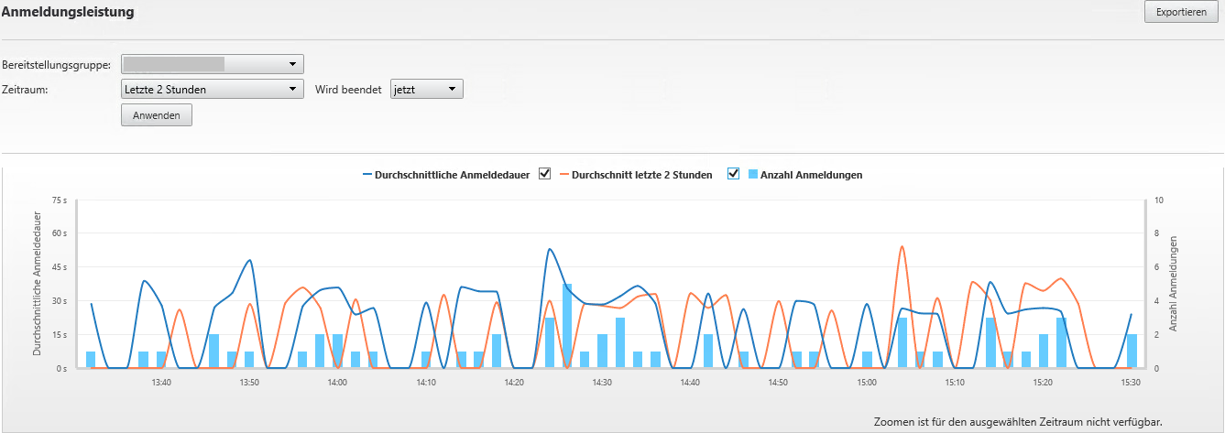Click the orange line legend marker
Screen dimensions: 1225x433
coord(564,175)
